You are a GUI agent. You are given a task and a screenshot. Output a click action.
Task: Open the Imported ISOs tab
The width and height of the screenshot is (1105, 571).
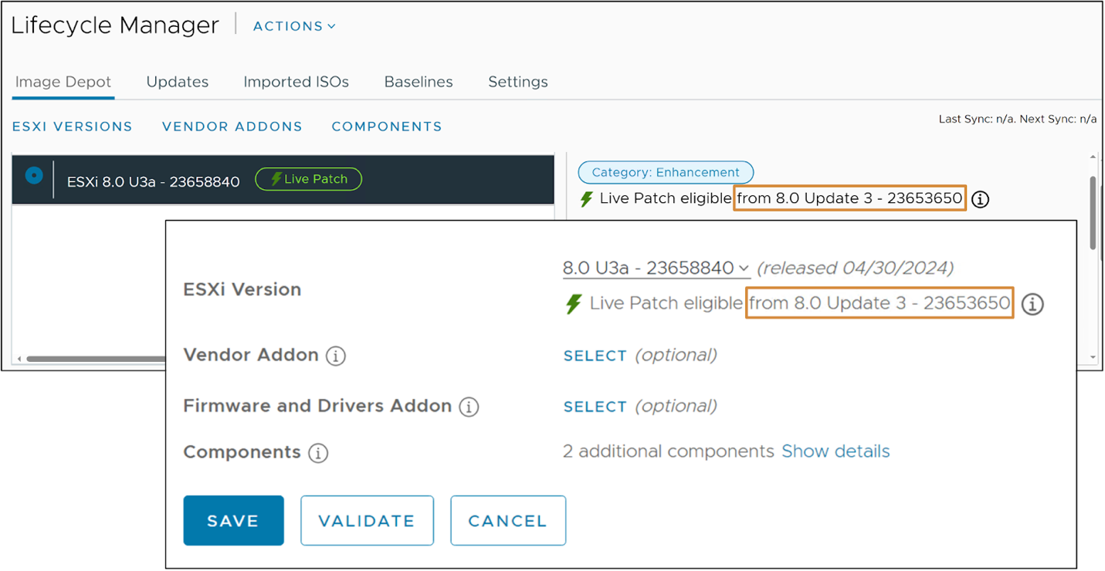tap(296, 82)
